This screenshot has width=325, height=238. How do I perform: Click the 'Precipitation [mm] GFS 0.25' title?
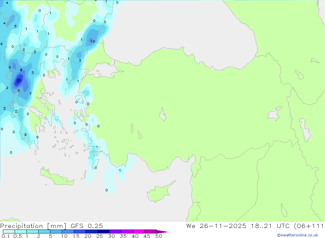coord(51,226)
